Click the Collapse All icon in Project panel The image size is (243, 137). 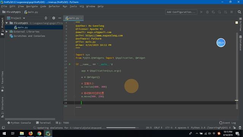click(46, 18)
